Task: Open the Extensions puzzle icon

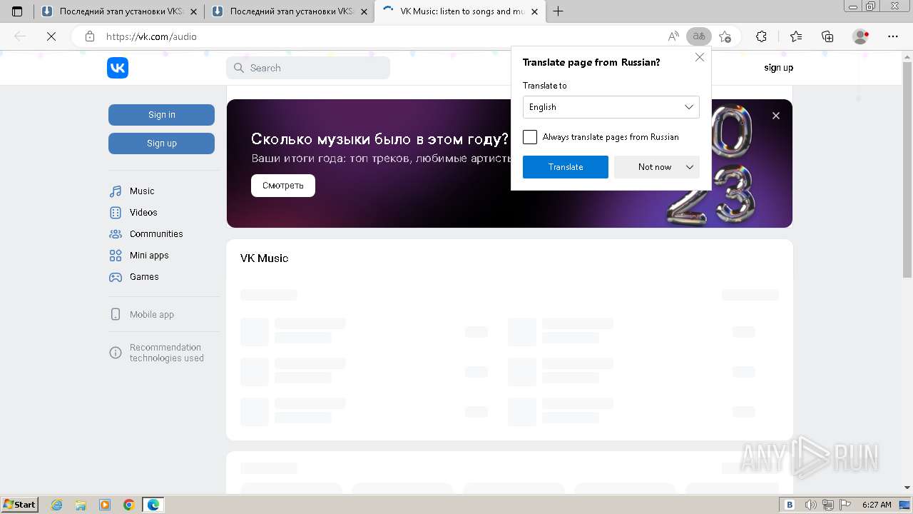Action: click(761, 36)
